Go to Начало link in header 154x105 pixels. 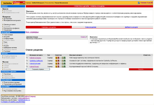[144, 3]
